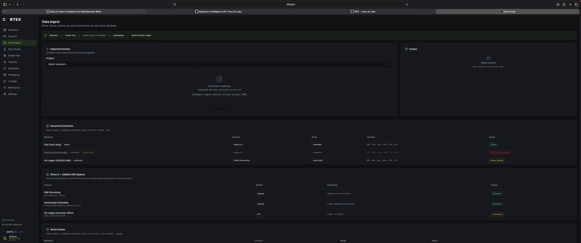The image size is (581, 243).
Task: Open browser downloads icon
Action: pos(558,5)
